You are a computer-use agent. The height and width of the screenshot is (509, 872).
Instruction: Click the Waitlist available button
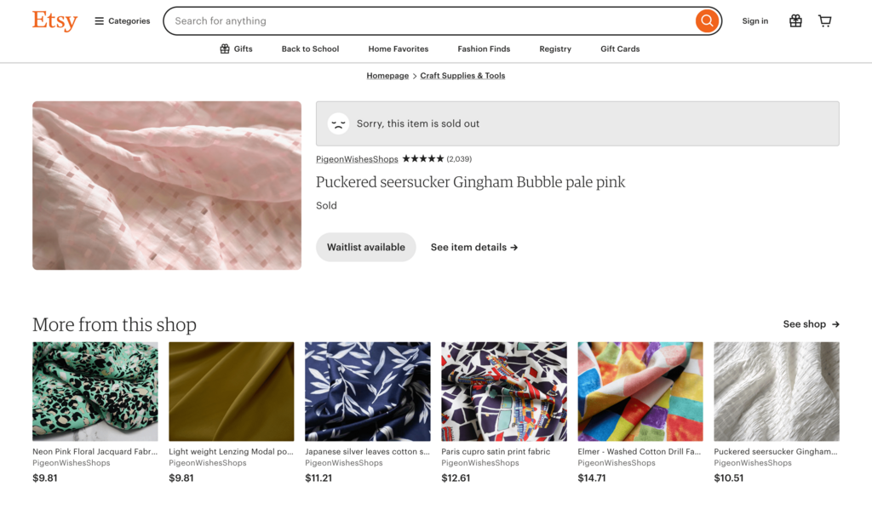pyautogui.click(x=365, y=247)
